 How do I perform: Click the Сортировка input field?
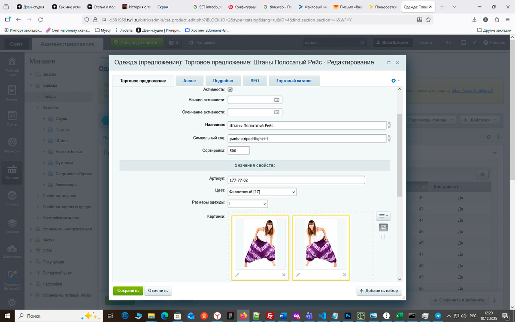239,151
